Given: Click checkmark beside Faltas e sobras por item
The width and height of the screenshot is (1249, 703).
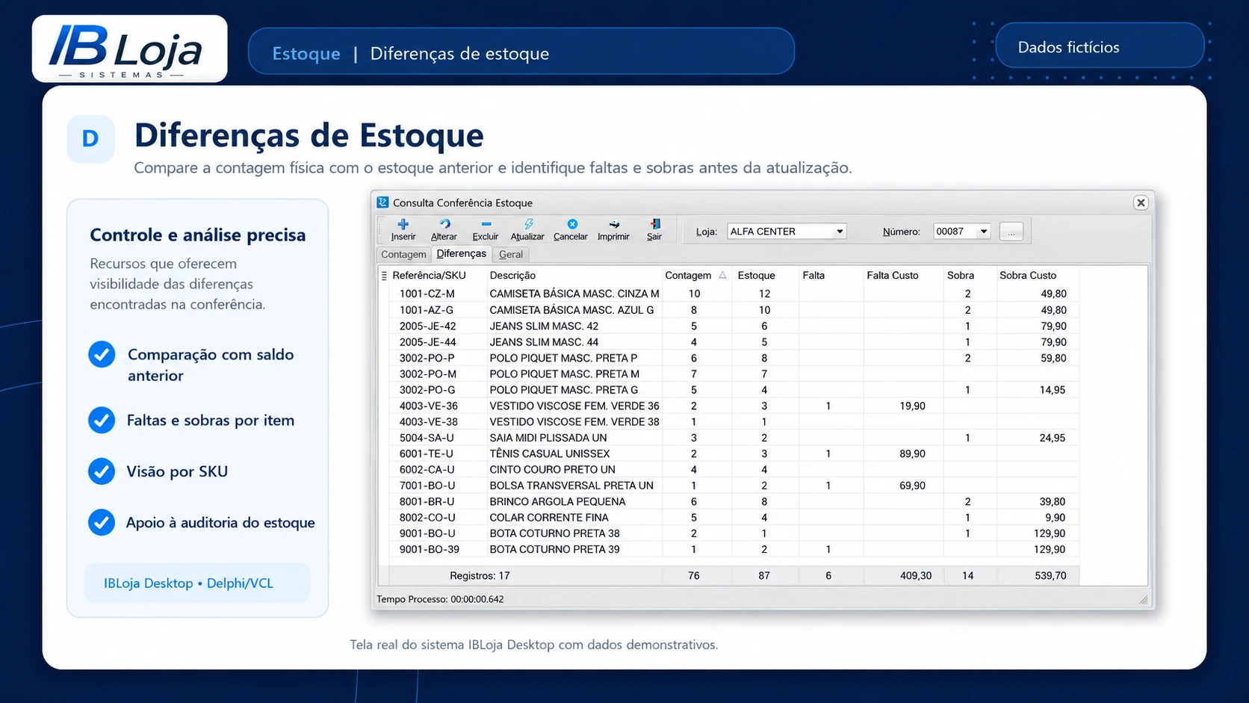Looking at the screenshot, I should pyautogui.click(x=102, y=420).
